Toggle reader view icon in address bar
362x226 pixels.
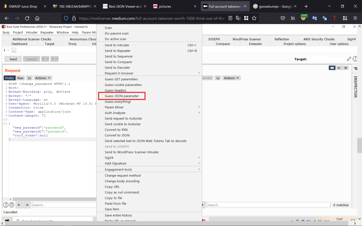click(230, 18)
